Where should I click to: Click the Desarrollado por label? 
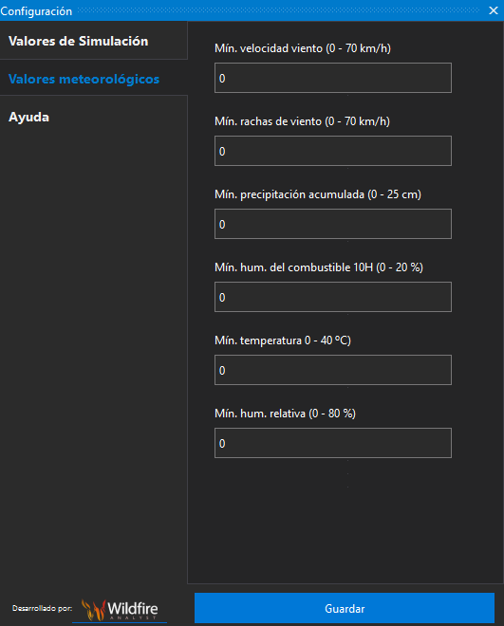coord(42,608)
